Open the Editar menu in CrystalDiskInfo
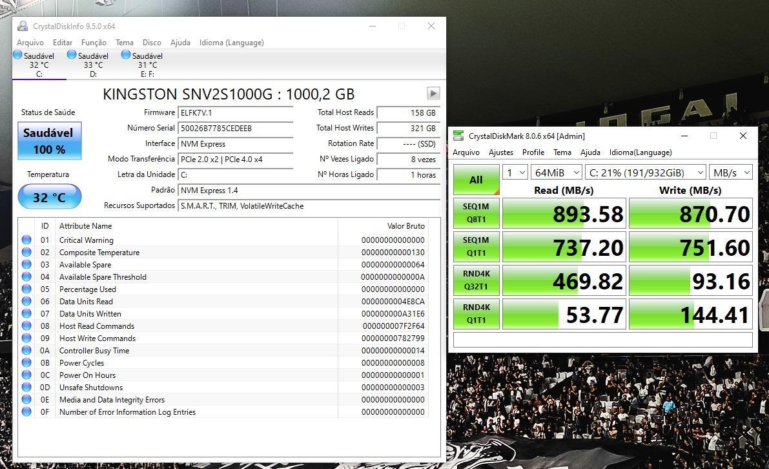This screenshot has height=469, width=769. coord(62,43)
